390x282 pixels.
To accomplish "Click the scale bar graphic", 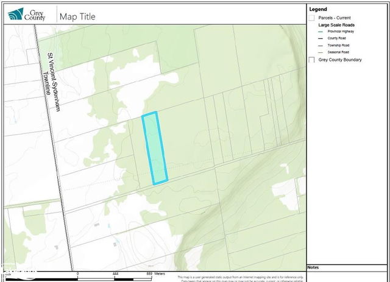I will [79, 280].
